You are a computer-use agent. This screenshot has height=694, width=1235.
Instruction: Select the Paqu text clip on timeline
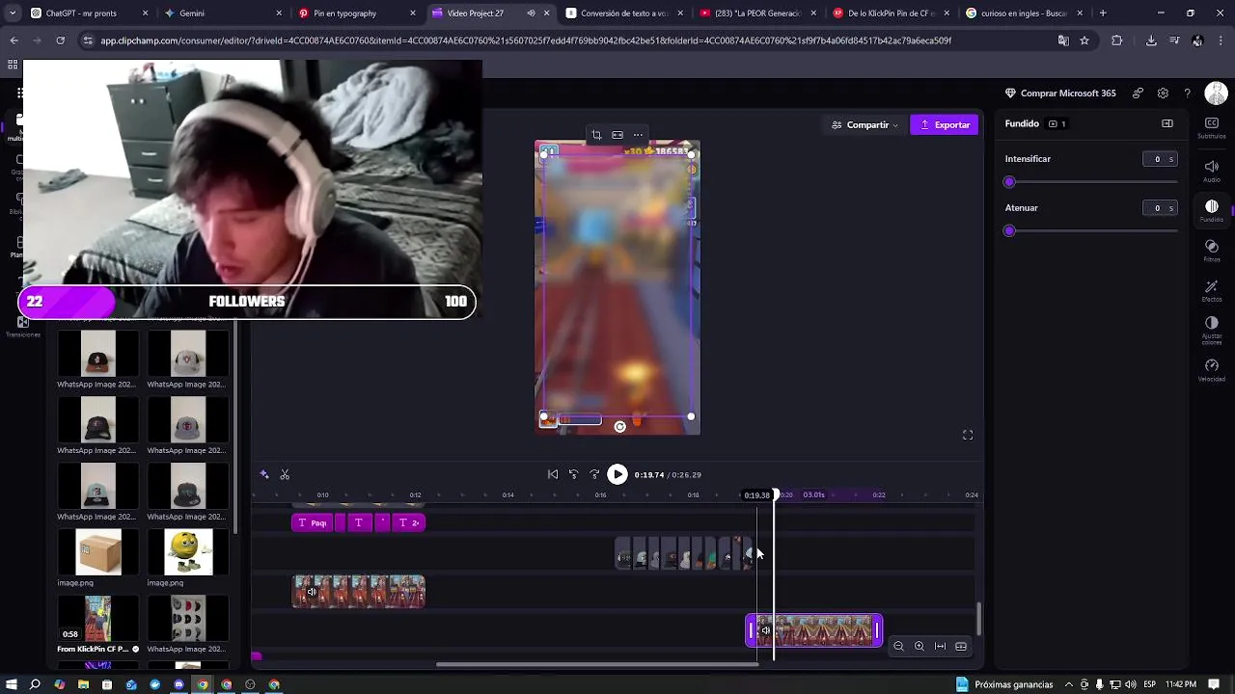[x=314, y=522]
